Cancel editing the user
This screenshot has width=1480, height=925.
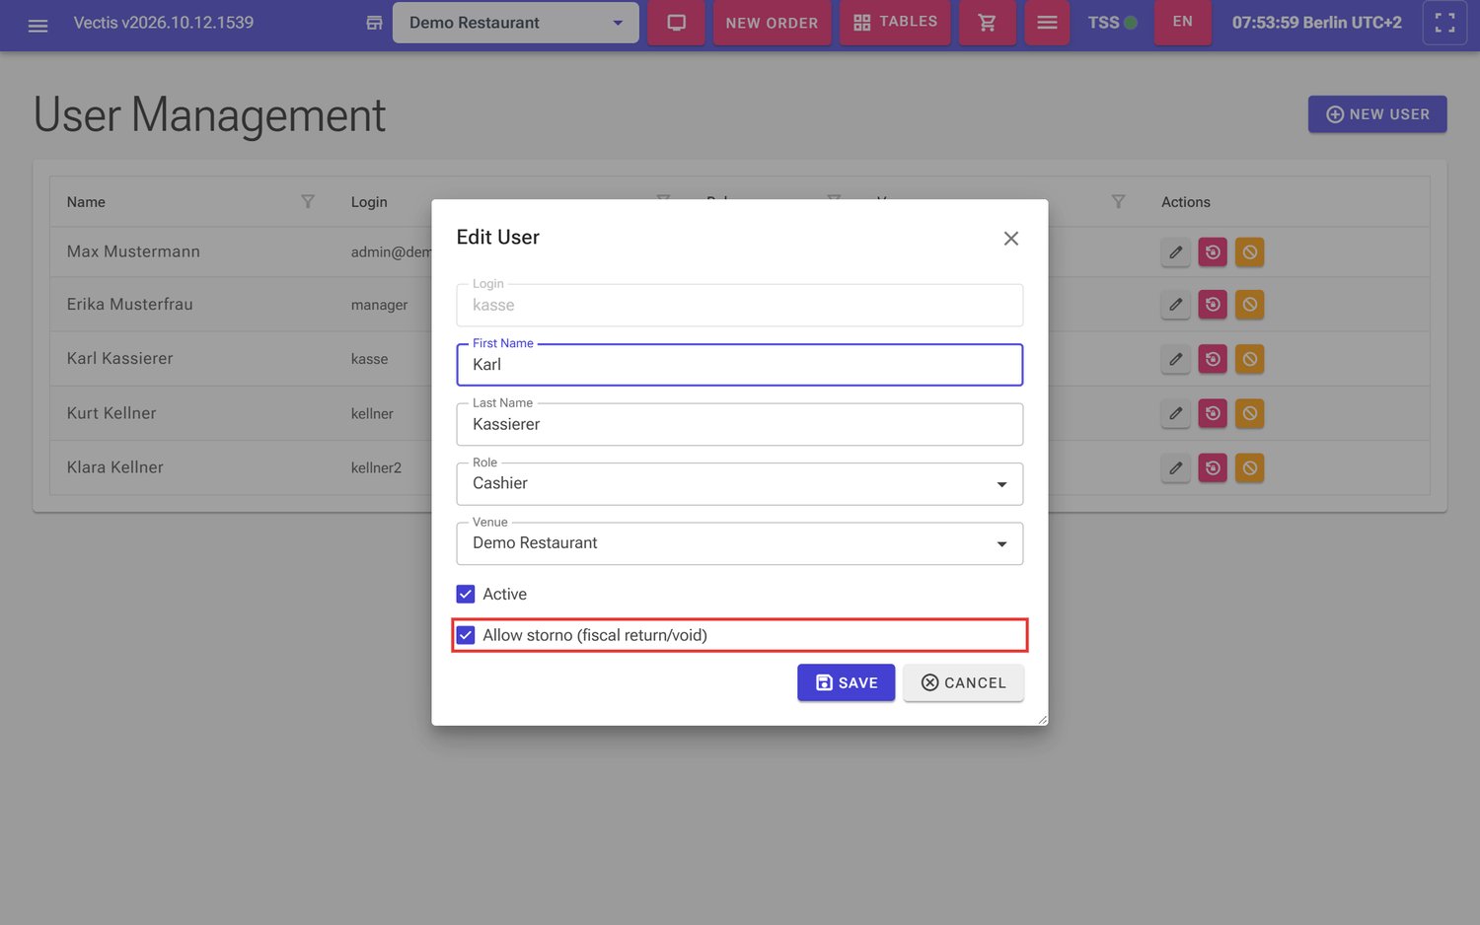coord(963,682)
